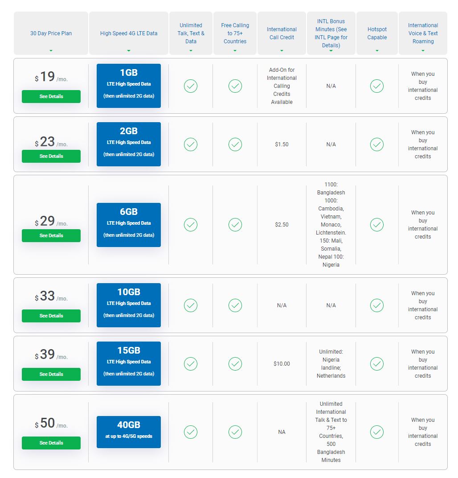The image size is (458, 478).
Task: Click the International Voice & Text Roaming header
Action: [423, 33]
